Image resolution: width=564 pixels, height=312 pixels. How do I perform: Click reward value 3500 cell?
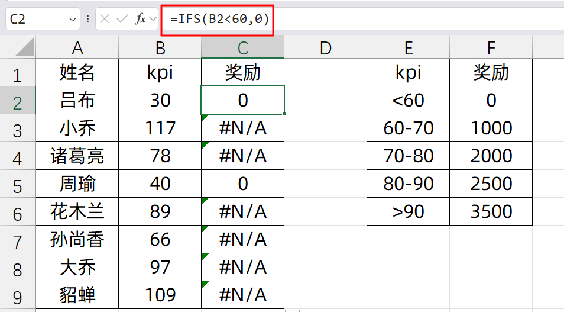click(491, 211)
